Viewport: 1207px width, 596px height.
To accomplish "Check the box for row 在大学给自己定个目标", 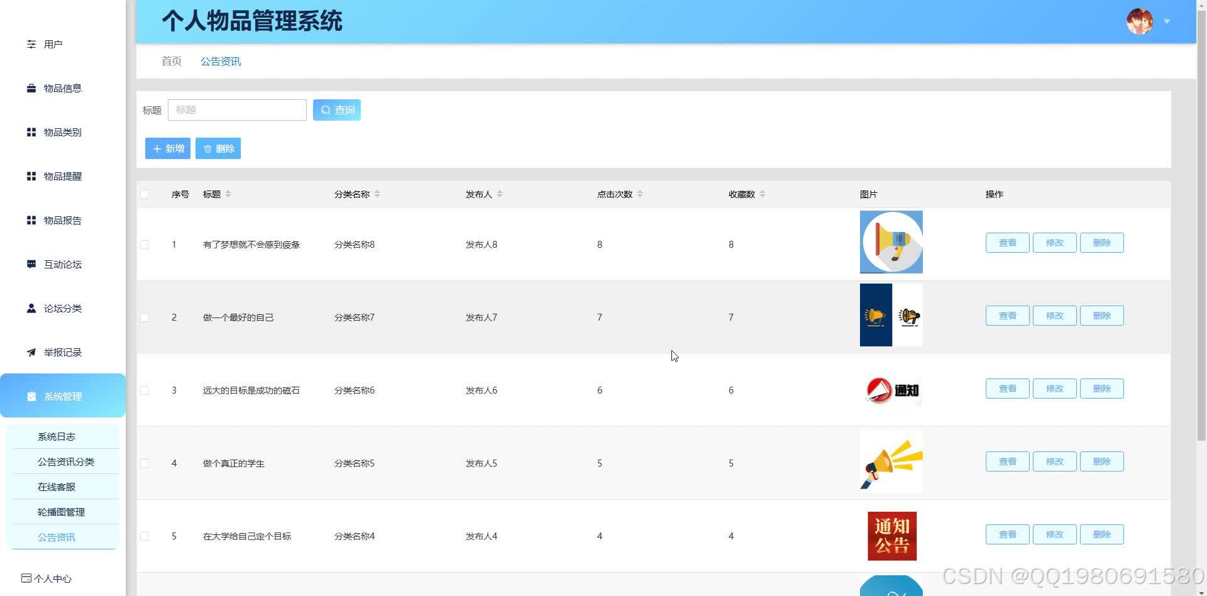I will [x=145, y=536].
